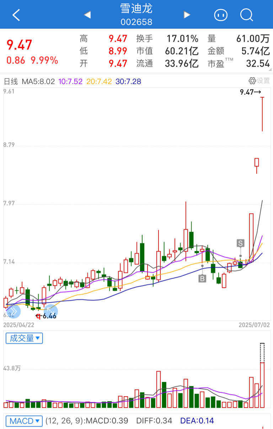
Task: Tap the back arrow icon
Action: click(16, 15)
